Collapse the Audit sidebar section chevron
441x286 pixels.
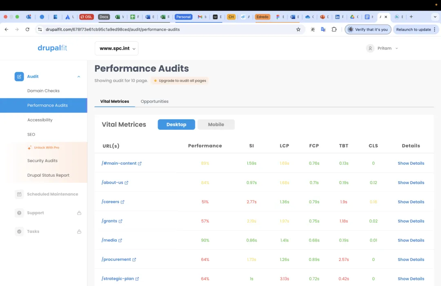pyautogui.click(x=79, y=77)
